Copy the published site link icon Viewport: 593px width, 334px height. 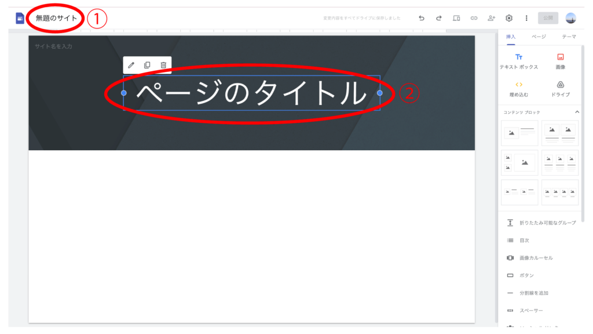[x=474, y=18]
